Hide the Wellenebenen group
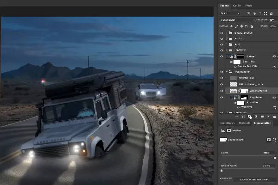 pyautogui.click(x=221, y=72)
